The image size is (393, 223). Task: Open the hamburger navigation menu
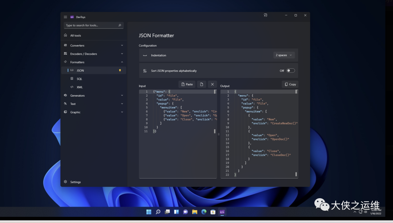point(65,17)
